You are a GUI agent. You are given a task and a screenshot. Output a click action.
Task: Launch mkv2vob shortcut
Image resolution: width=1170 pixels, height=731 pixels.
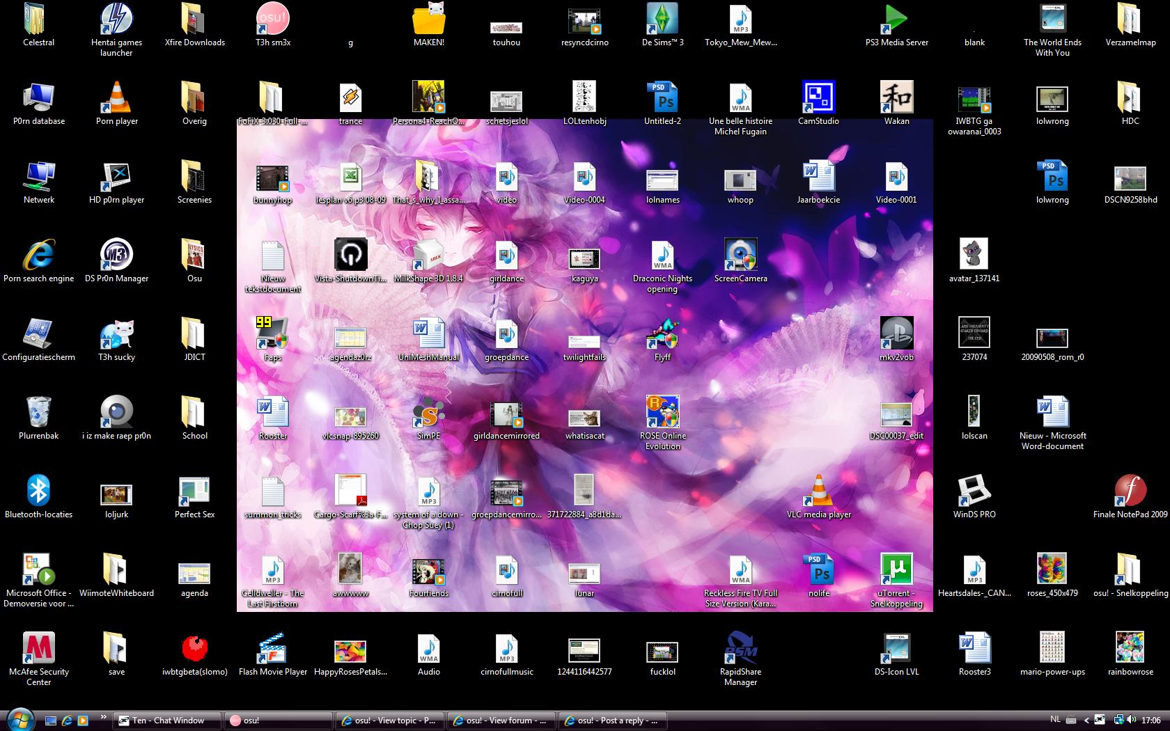pos(897,340)
